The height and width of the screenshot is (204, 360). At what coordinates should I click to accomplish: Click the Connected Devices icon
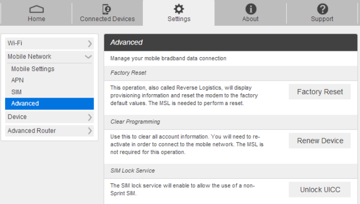coord(107,9)
